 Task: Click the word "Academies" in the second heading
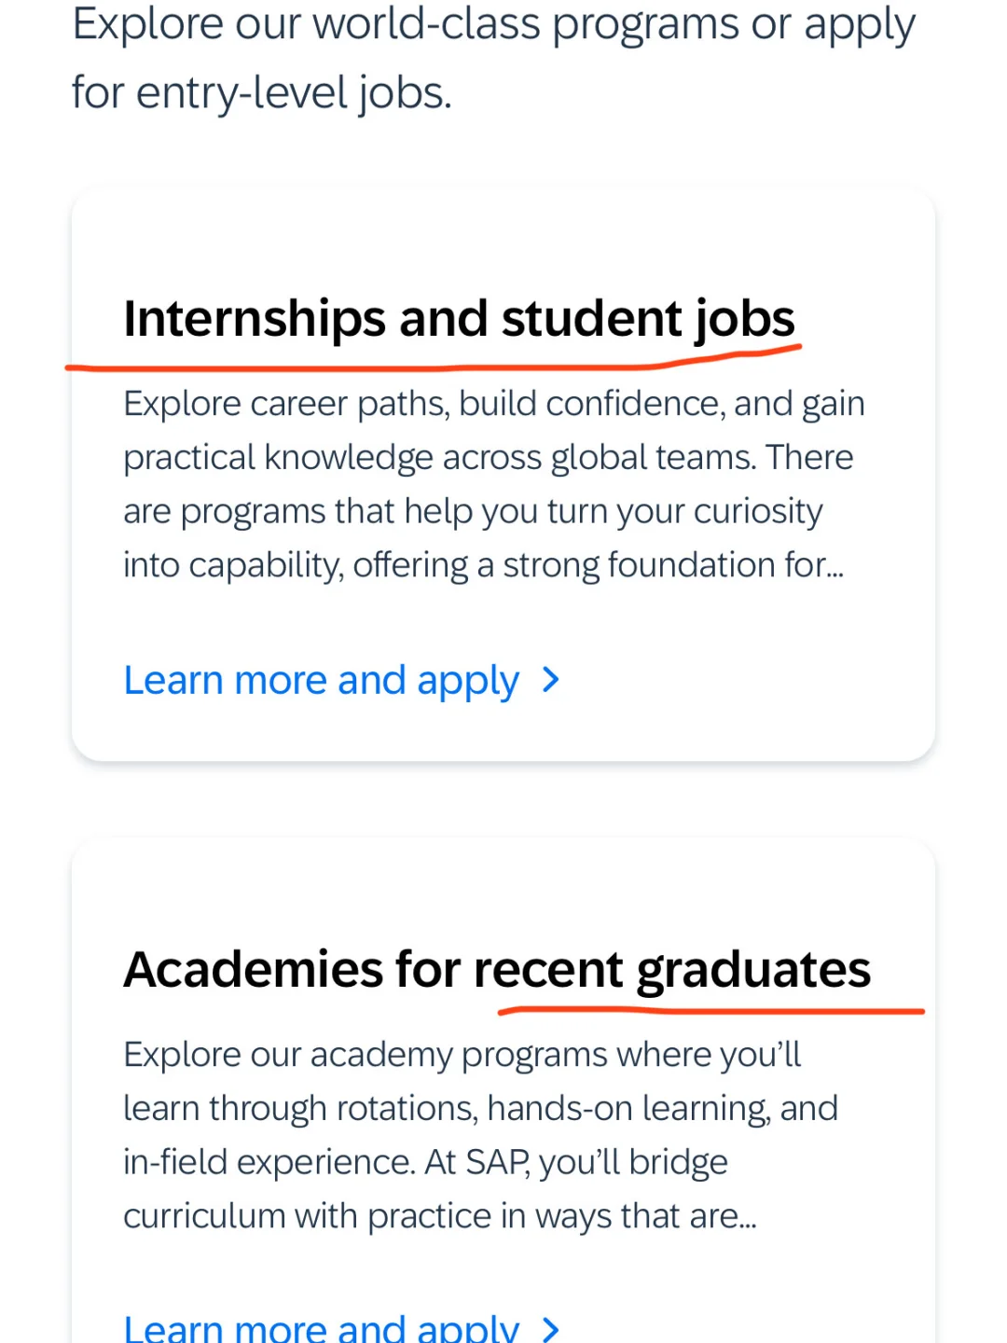pyautogui.click(x=253, y=970)
